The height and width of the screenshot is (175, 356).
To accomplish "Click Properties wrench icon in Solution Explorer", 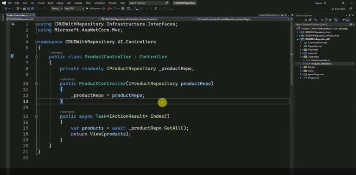I will (343, 20).
